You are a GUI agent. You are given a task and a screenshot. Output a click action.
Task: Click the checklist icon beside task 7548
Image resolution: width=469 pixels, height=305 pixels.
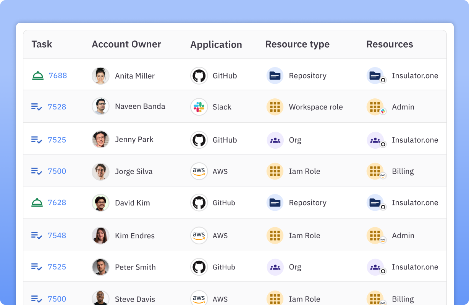click(37, 236)
